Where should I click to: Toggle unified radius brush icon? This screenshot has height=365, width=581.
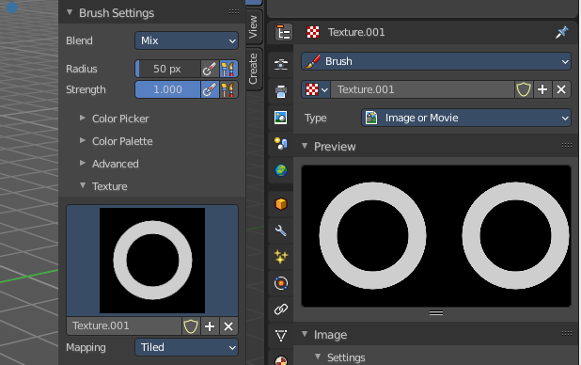click(x=228, y=69)
